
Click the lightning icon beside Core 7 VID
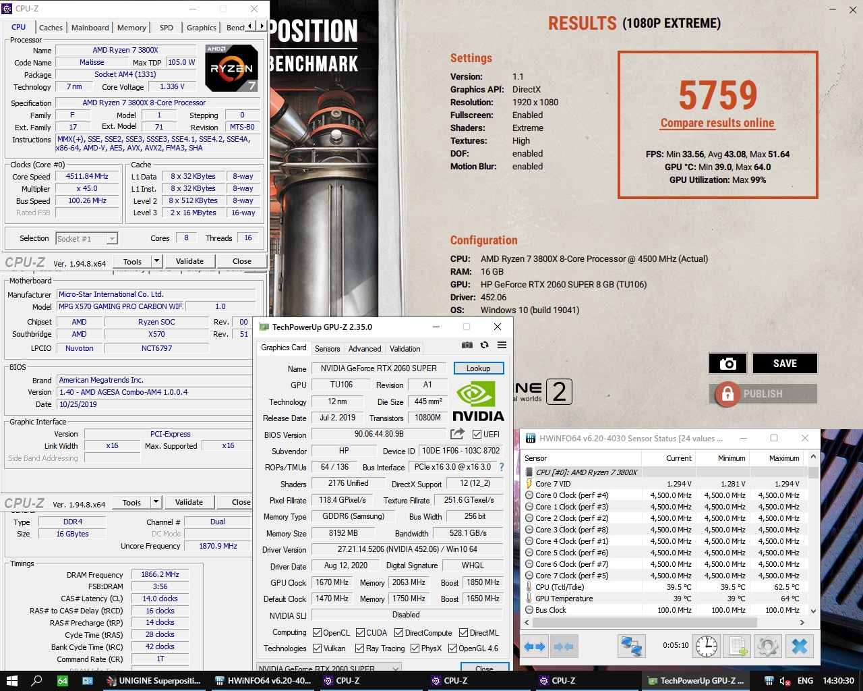pos(529,484)
